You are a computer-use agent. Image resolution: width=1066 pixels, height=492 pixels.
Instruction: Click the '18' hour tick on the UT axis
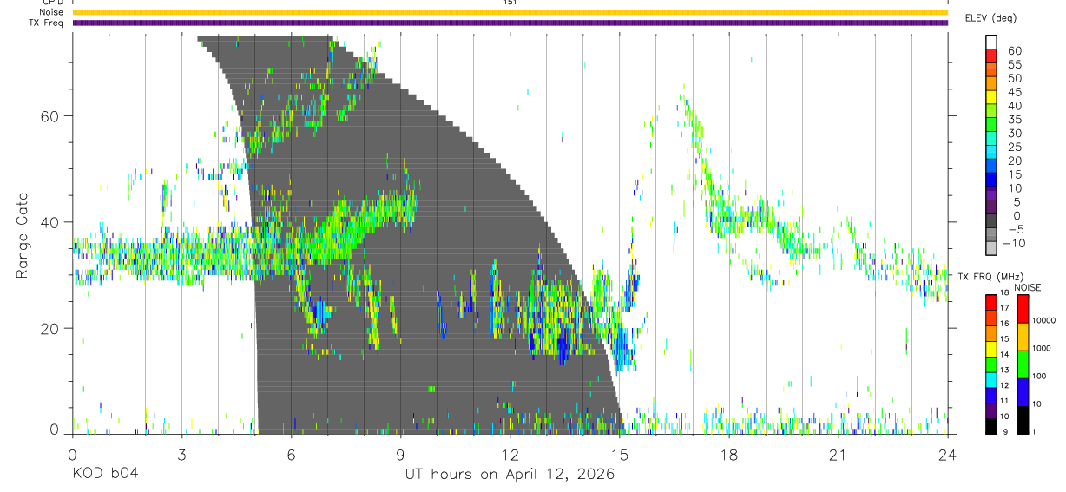pyautogui.click(x=729, y=454)
